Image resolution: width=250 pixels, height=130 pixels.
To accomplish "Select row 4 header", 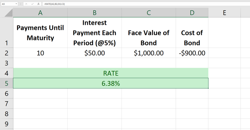I will [7, 73].
